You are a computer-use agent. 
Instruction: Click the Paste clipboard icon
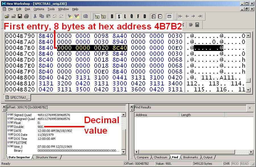coord(48,16)
